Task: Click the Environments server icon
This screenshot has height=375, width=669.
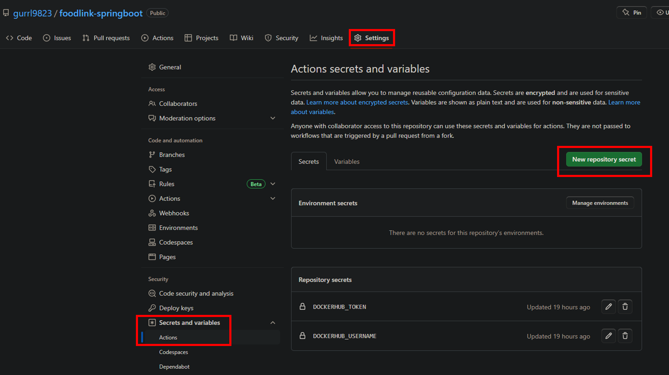Action: [152, 228]
